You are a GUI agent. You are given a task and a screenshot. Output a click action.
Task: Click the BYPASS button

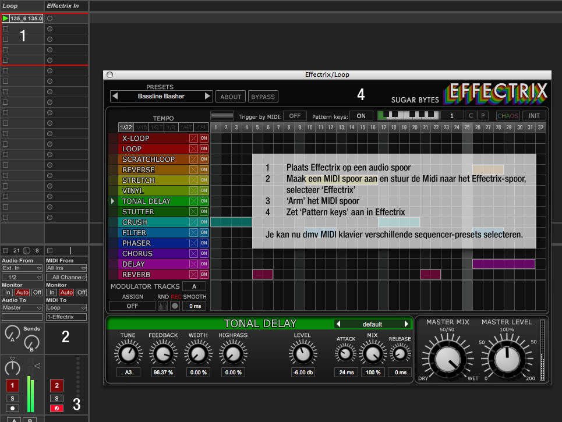(263, 97)
